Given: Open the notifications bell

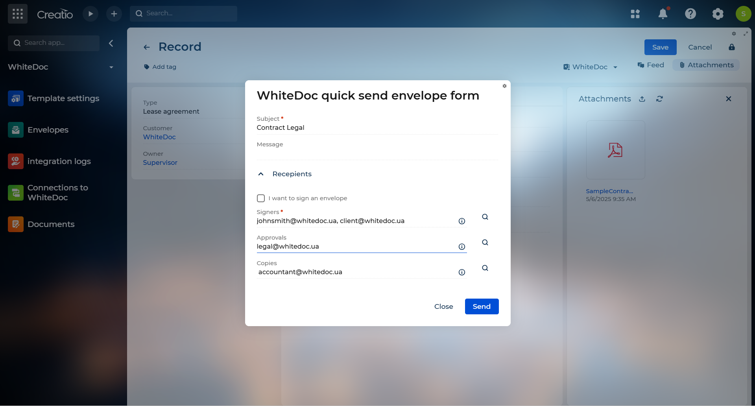Looking at the screenshot, I should point(663,14).
